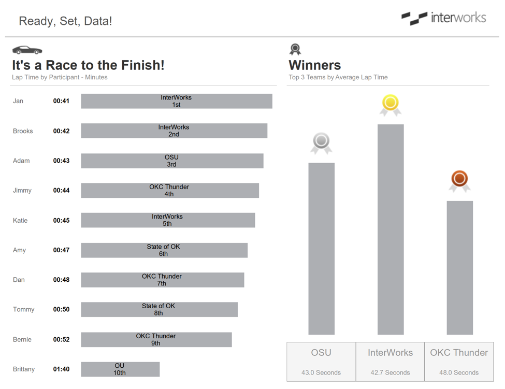Viewport: 505px width, 389px height.
Task: Select the InterWorks 42.7 Seconds label cell
Action: point(390,362)
